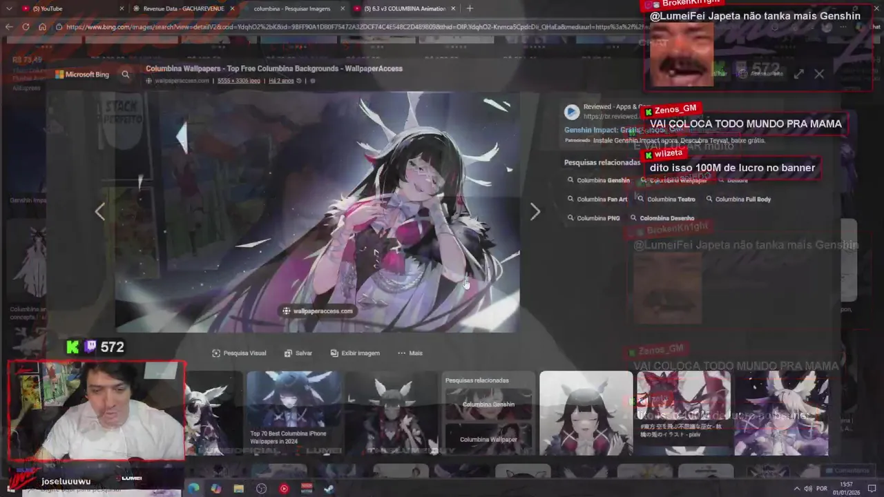Image resolution: width=884 pixels, height=497 pixels.
Task: Open Columbina Wallpaper related search tile
Action: pos(488,439)
